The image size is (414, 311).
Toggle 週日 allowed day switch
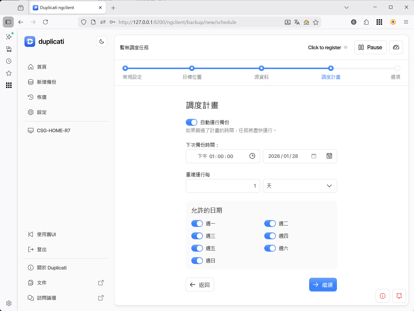[197, 261]
